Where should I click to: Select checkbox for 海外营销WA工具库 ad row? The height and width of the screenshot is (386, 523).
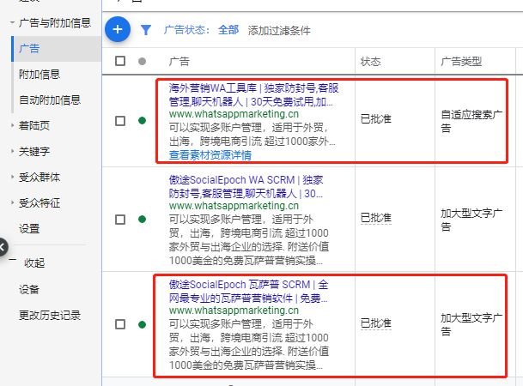tap(120, 121)
